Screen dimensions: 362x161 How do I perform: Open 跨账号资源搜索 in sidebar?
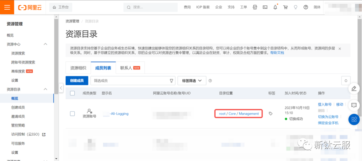[x=23, y=62]
